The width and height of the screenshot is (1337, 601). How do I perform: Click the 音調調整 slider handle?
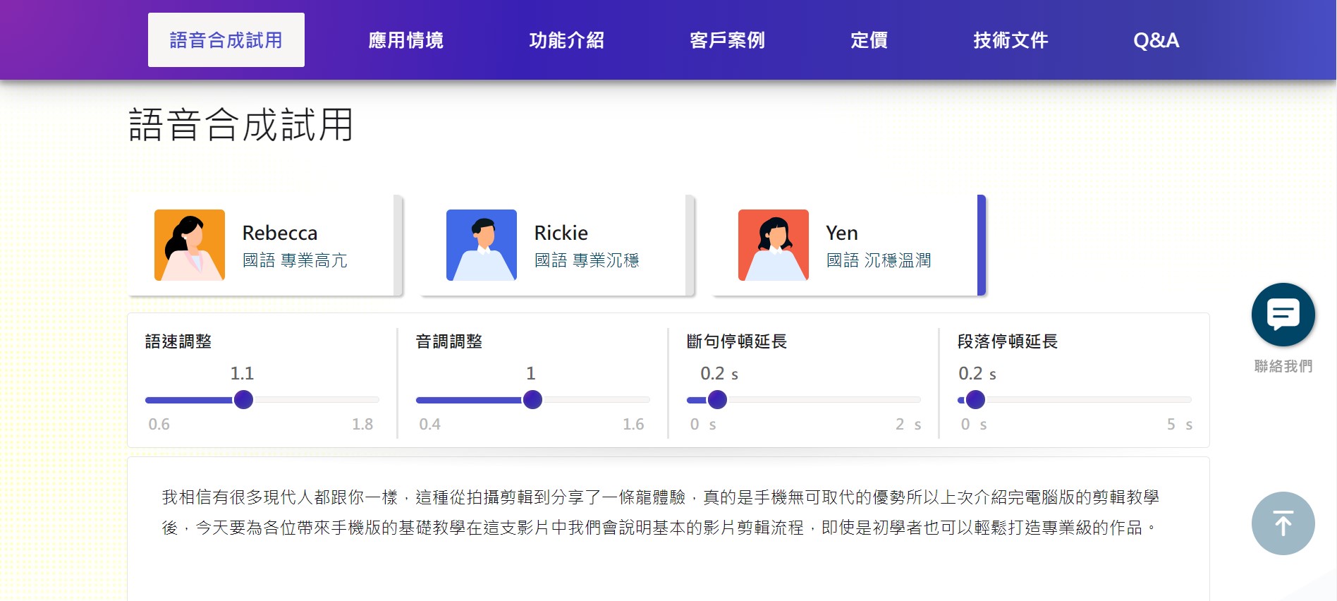[x=532, y=399]
